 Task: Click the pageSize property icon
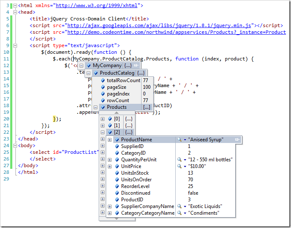click(103, 87)
